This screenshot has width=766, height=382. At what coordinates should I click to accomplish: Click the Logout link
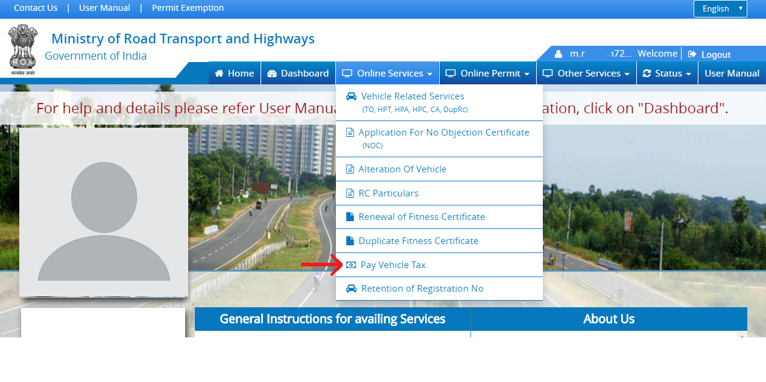pyautogui.click(x=716, y=54)
